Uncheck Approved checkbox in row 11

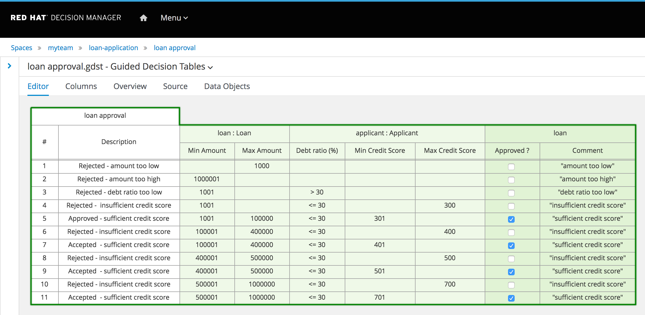[x=511, y=298]
